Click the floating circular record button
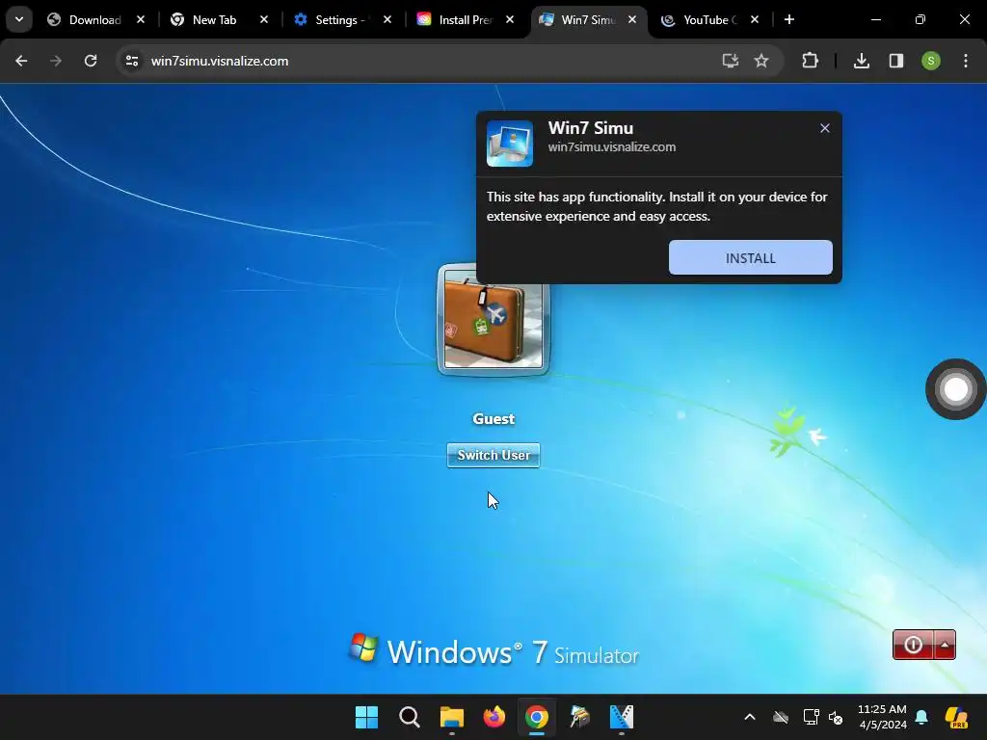This screenshot has height=740, width=987. tap(955, 389)
